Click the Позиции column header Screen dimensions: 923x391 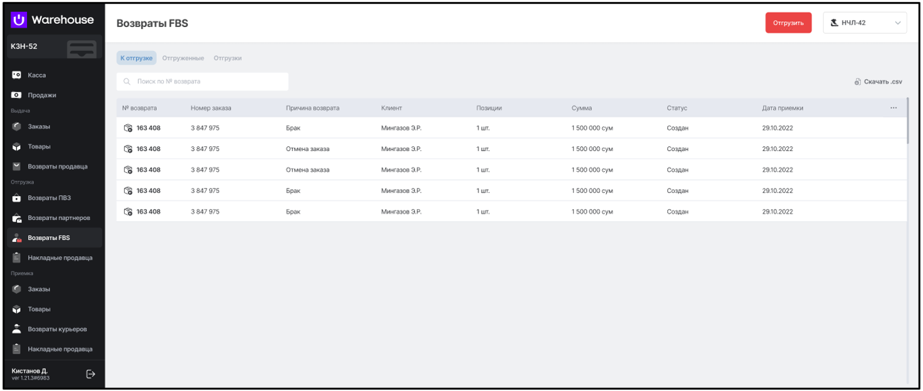(x=489, y=108)
